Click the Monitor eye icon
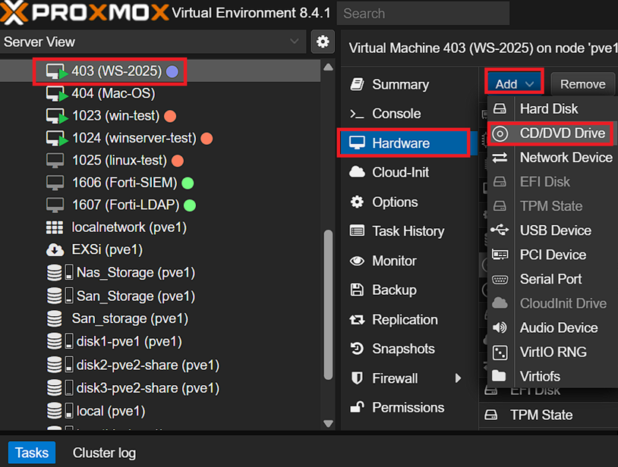The image size is (618, 467). pos(357,261)
